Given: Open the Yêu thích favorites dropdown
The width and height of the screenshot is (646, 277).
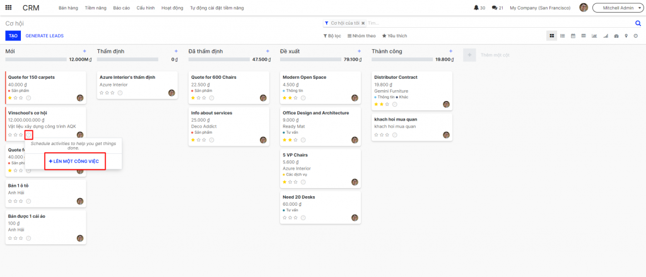Looking at the screenshot, I should click(x=395, y=36).
